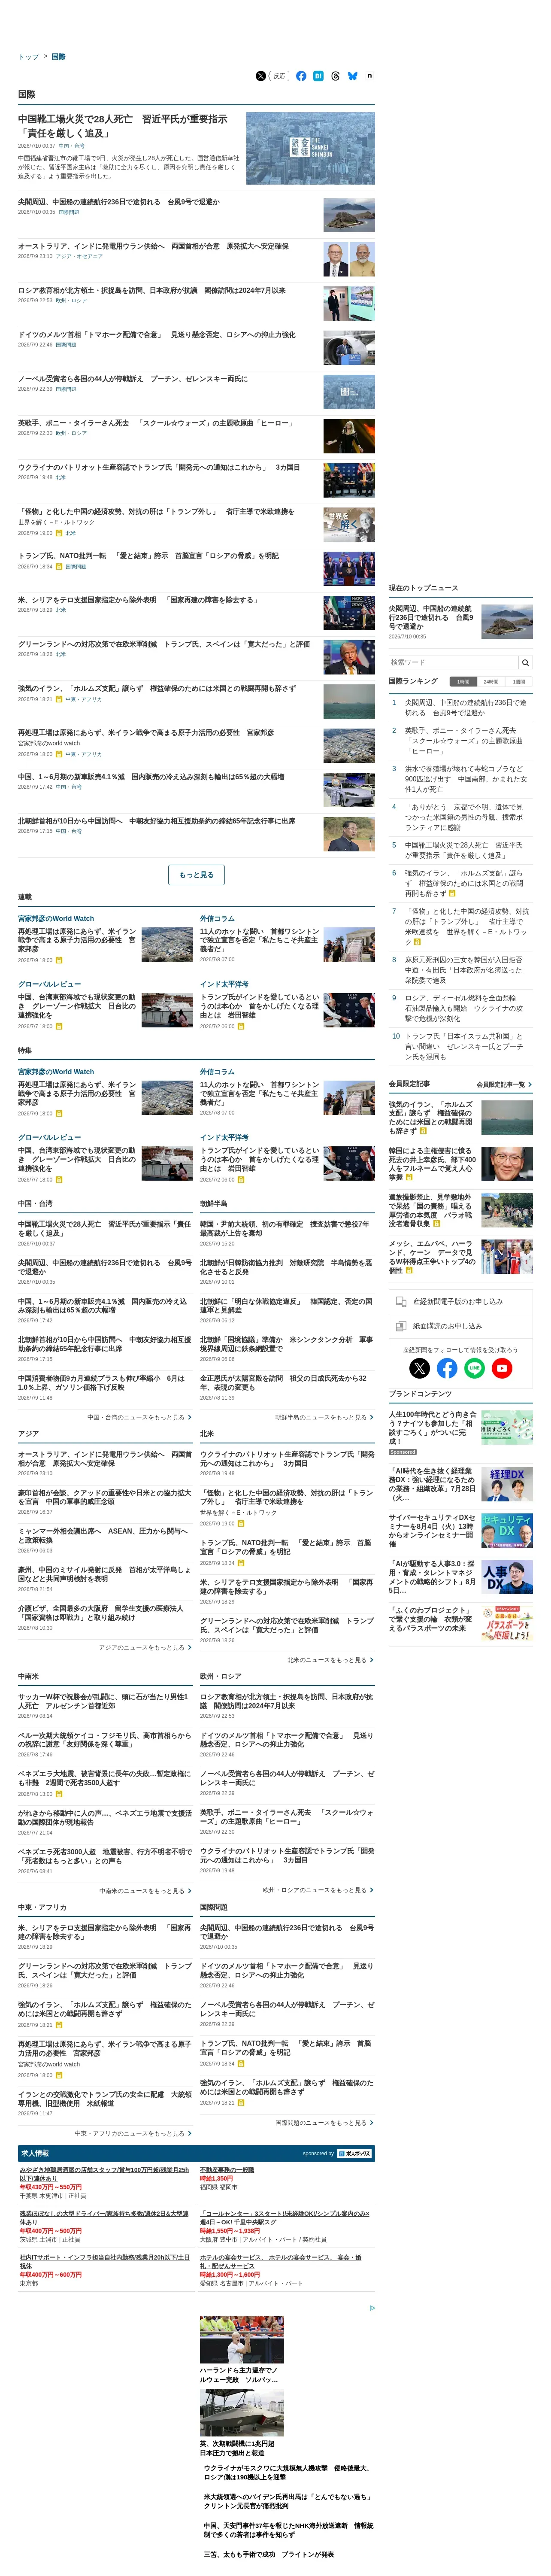The image size is (551, 2576).
Task: Open the 求人ボックス sponsor logo
Action: (354, 2153)
